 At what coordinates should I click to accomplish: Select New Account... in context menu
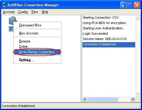pyautogui.click(x=37, y=33)
